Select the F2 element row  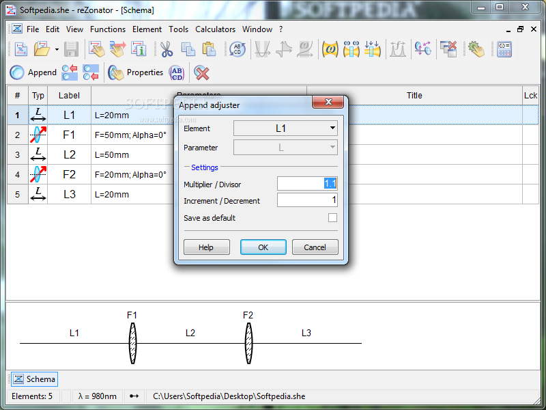(272, 174)
